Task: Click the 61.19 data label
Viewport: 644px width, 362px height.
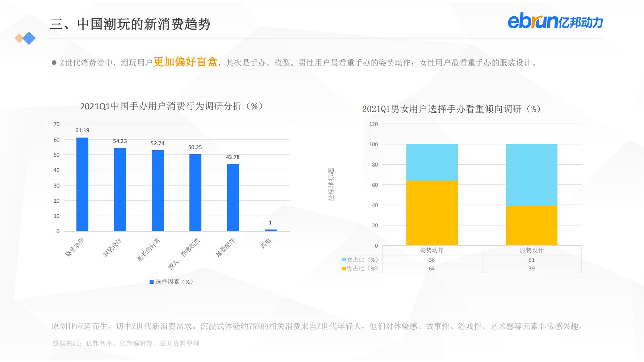Action: 82,130
